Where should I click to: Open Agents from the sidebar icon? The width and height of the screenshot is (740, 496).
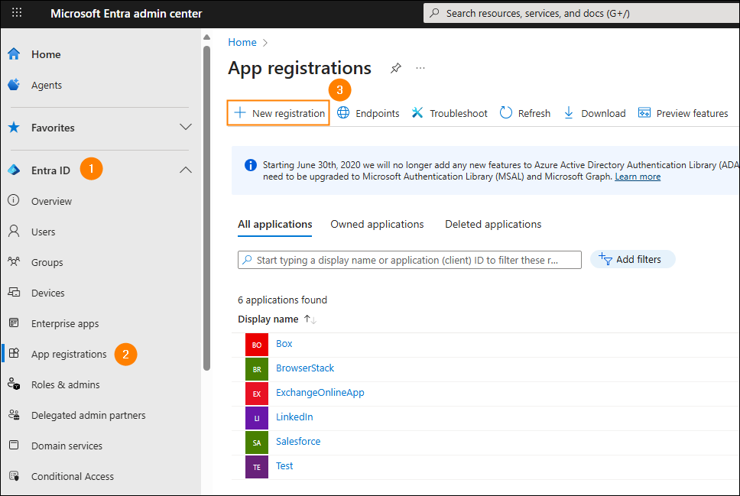(x=14, y=85)
